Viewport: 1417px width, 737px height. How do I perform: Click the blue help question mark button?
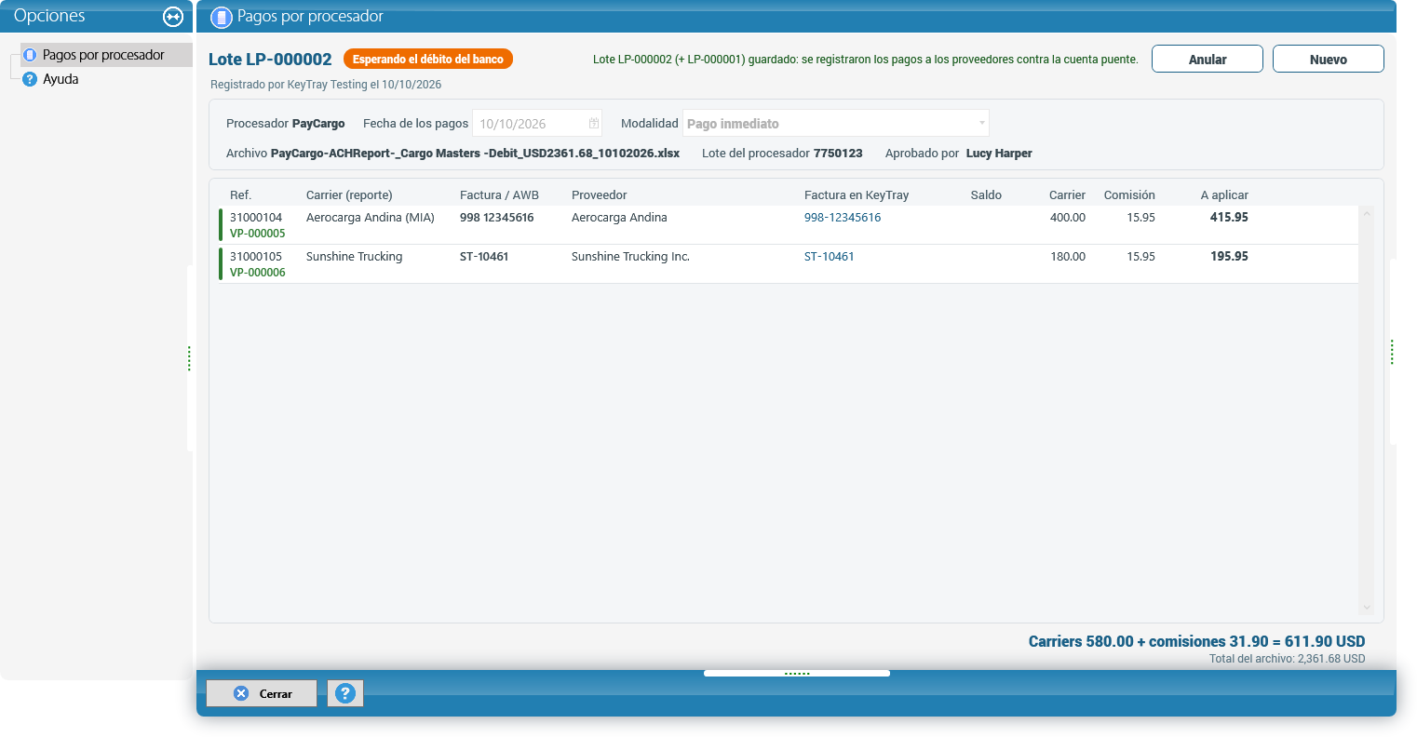(344, 693)
